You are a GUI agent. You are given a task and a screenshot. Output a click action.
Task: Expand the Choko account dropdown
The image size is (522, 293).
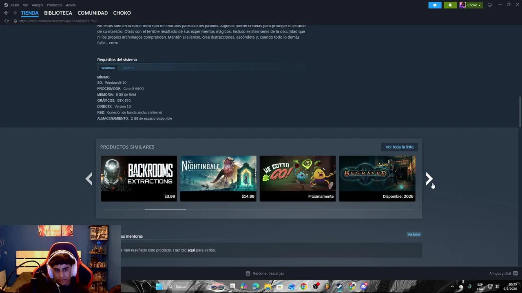point(474,5)
